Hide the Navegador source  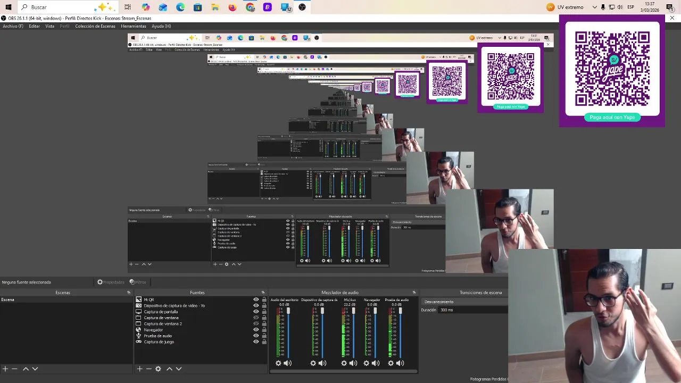click(x=256, y=330)
